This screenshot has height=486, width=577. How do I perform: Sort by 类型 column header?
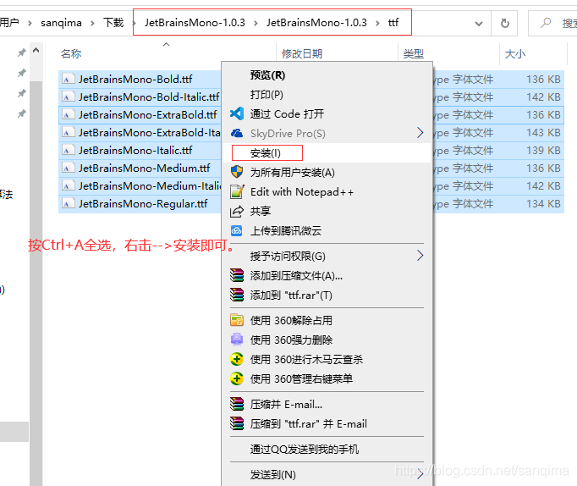pos(413,53)
